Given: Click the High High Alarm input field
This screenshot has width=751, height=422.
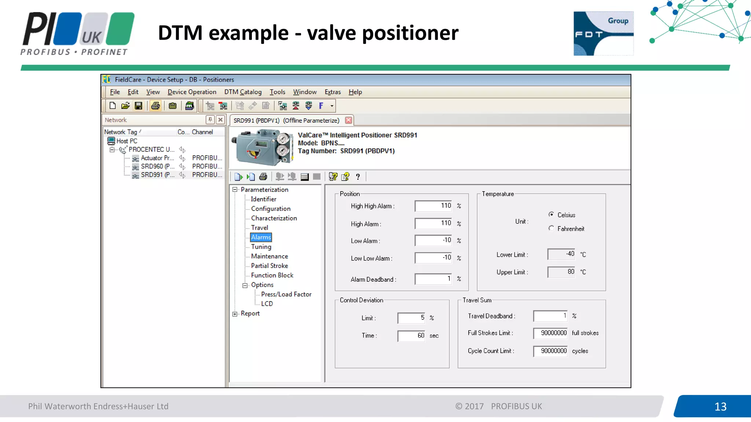Looking at the screenshot, I should pyautogui.click(x=433, y=206).
